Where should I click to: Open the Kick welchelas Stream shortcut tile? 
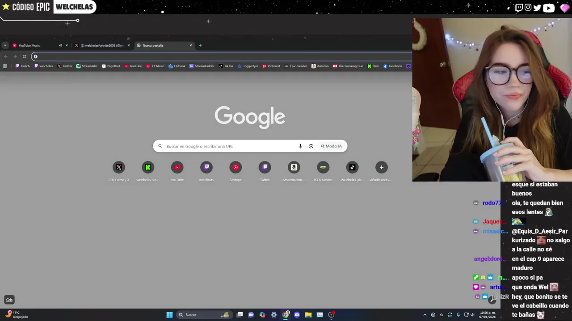pos(148,171)
